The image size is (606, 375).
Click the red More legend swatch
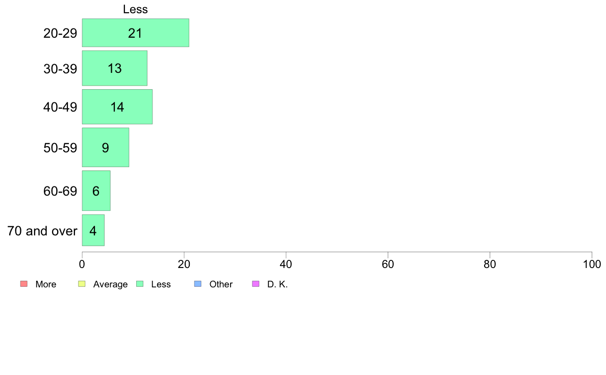[x=24, y=284]
